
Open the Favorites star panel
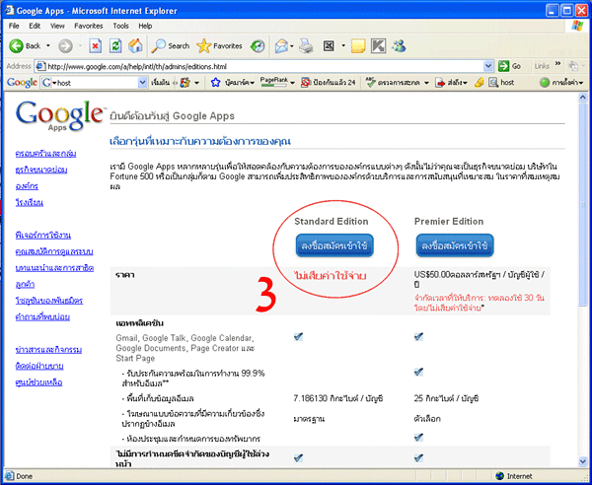point(219,45)
